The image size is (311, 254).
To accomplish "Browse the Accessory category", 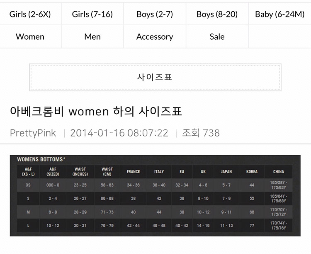I will coord(155,36).
